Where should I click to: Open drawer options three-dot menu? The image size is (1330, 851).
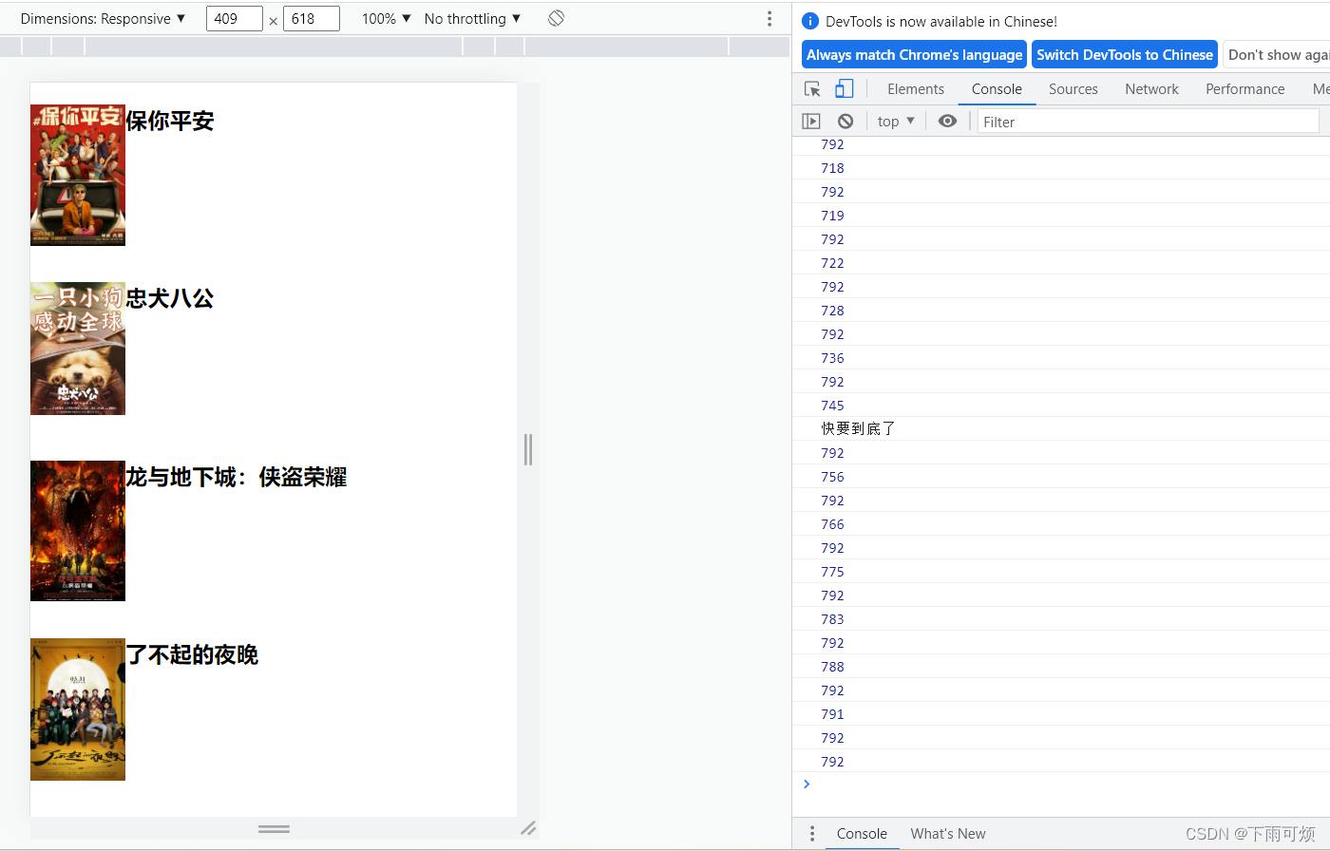point(811,834)
